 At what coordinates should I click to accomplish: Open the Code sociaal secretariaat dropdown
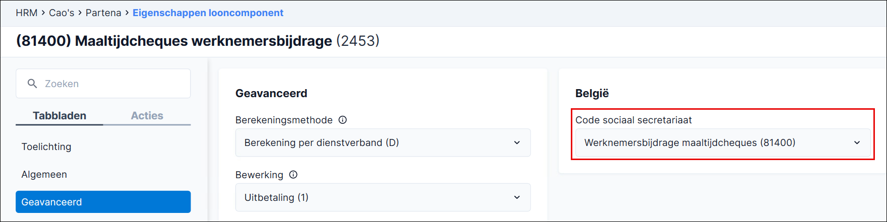pyautogui.click(x=723, y=142)
